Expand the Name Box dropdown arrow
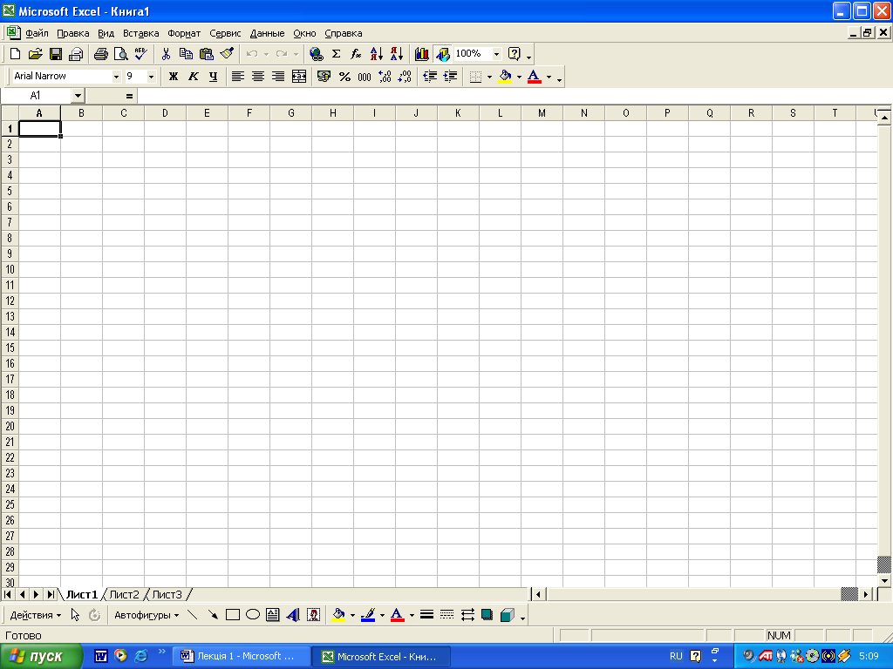The height and width of the screenshot is (669, 893). [x=78, y=96]
